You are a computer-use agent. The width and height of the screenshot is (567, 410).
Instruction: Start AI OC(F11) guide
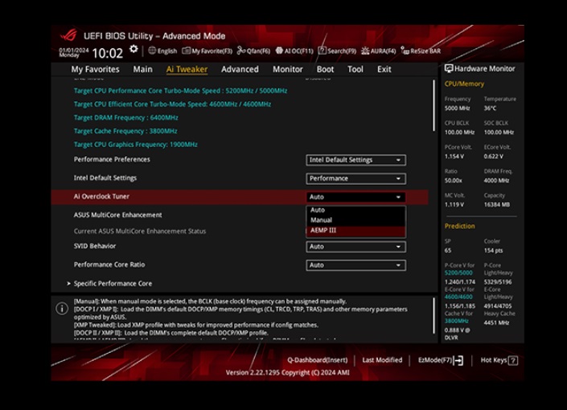click(294, 51)
